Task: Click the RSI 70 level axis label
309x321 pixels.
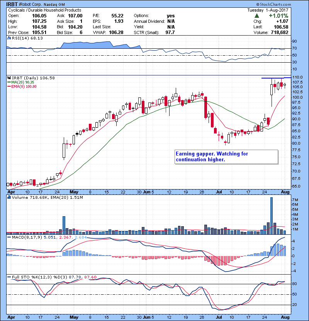Action: click(294, 48)
